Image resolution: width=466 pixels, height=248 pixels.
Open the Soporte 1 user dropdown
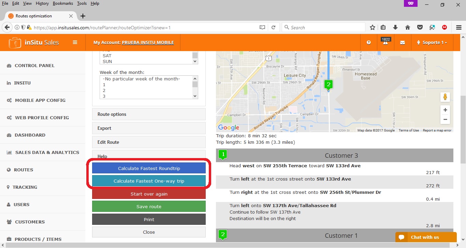432,43
